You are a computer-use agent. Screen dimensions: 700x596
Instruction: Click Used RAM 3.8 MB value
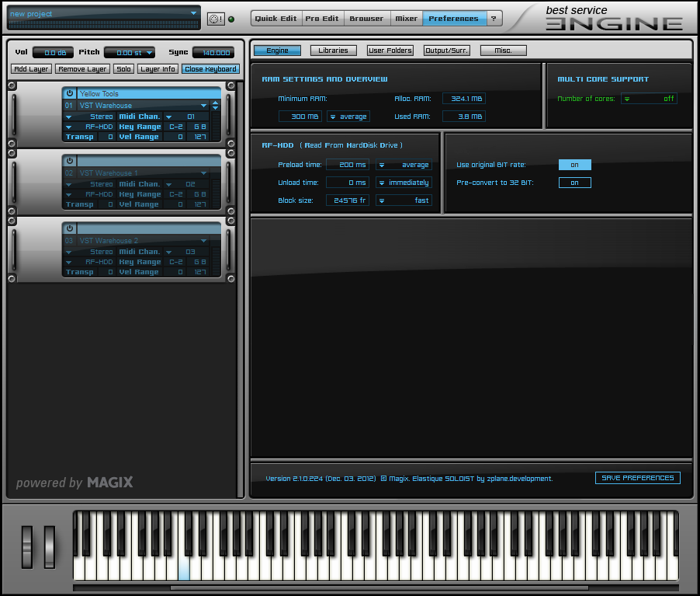pos(464,117)
